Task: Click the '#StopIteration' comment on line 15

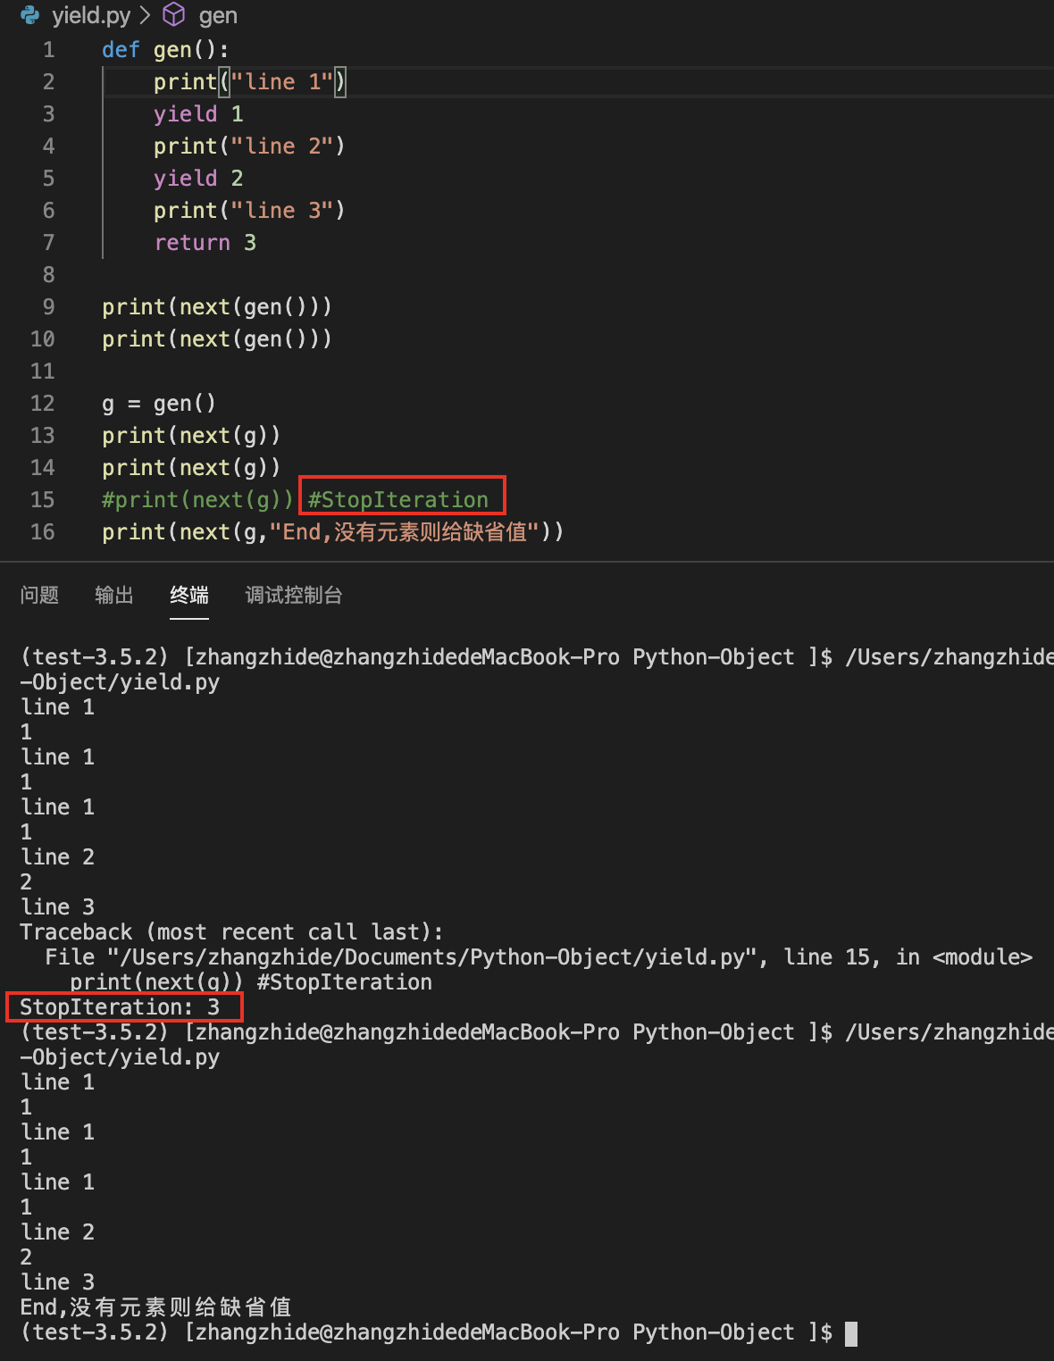Action: point(398,500)
